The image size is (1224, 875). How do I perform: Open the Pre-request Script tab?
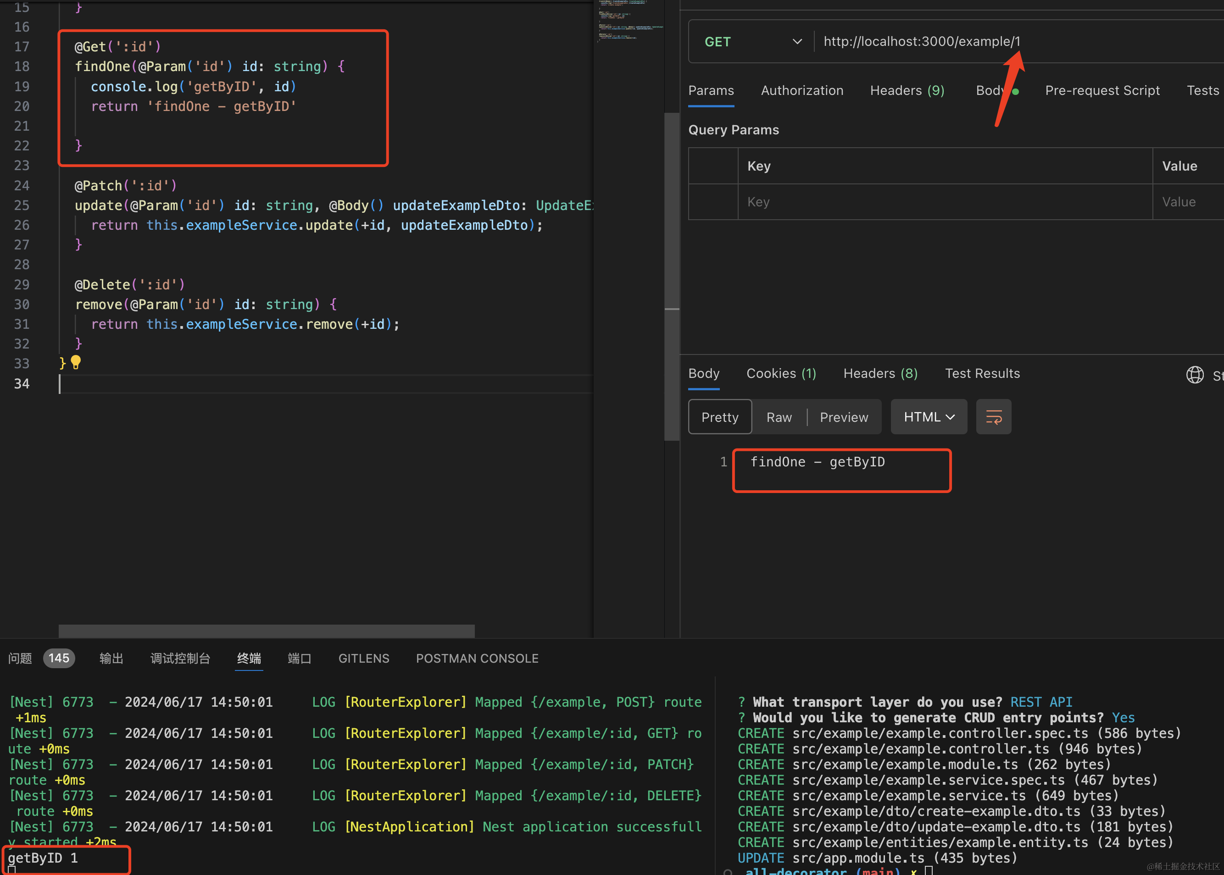(x=1102, y=90)
